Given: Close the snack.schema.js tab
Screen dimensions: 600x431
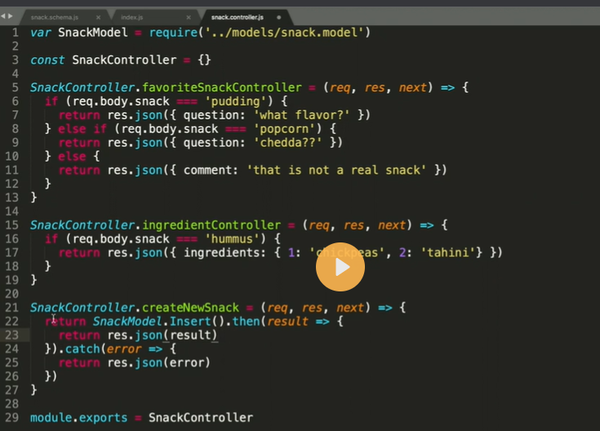Looking at the screenshot, I should [x=98, y=16].
